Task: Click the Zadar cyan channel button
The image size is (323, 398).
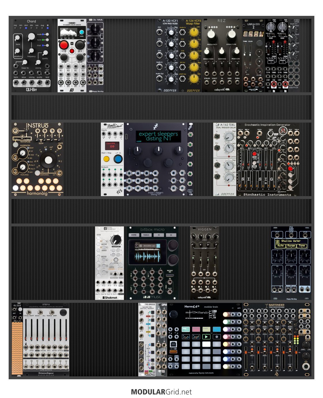Action: coord(82,32)
